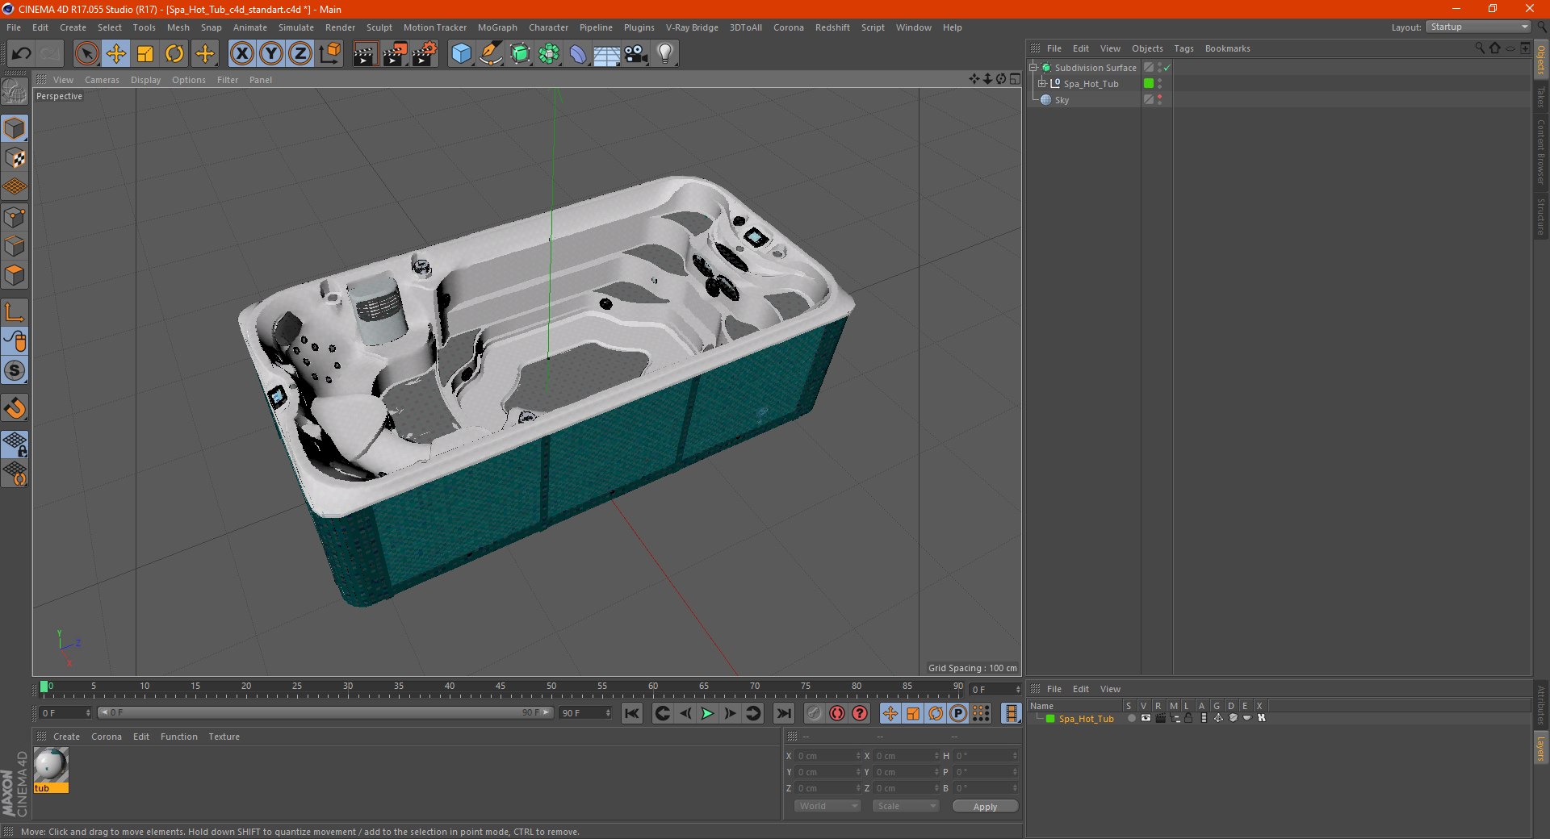Activate the Scale tool in top toolbar
The width and height of the screenshot is (1550, 839).
[x=145, y=54]
